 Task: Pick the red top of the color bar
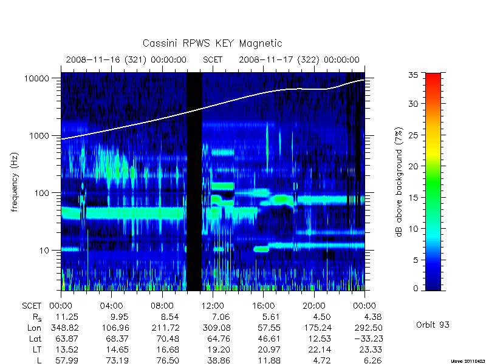tap(433, 77)
